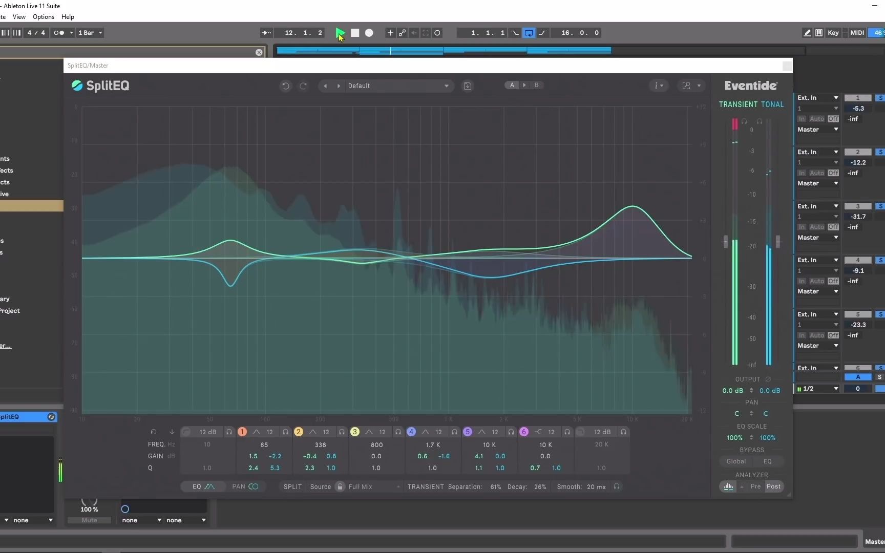Set analyzer to Pre
This screenshot has width=885, height=553.
pyautogui.click(x=755, y=487)
